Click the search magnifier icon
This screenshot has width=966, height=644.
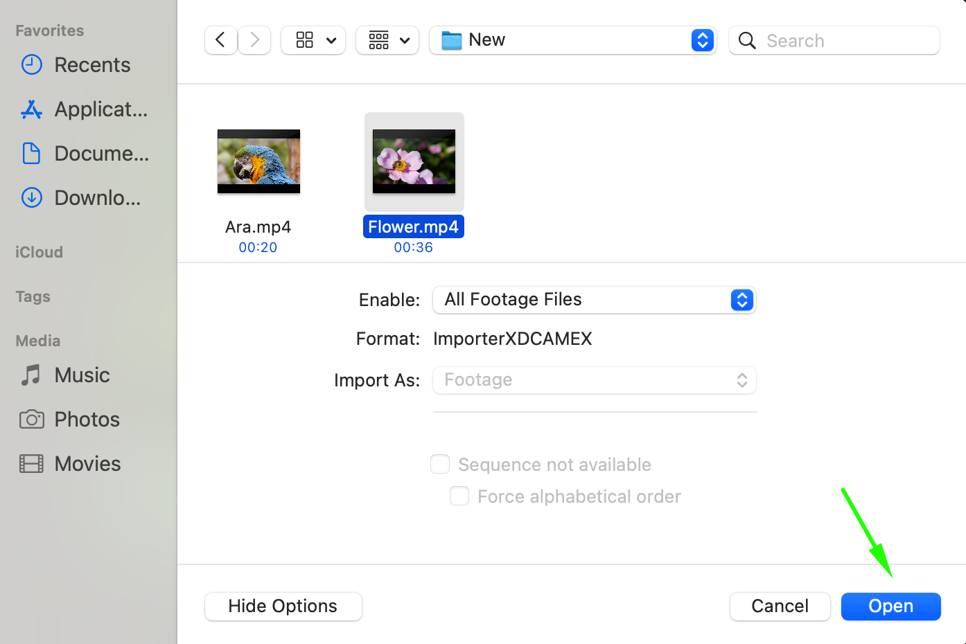click(747, 41)
